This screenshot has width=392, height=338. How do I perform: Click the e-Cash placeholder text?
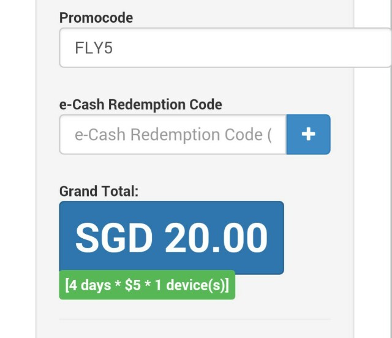click(x=173, y=135)
